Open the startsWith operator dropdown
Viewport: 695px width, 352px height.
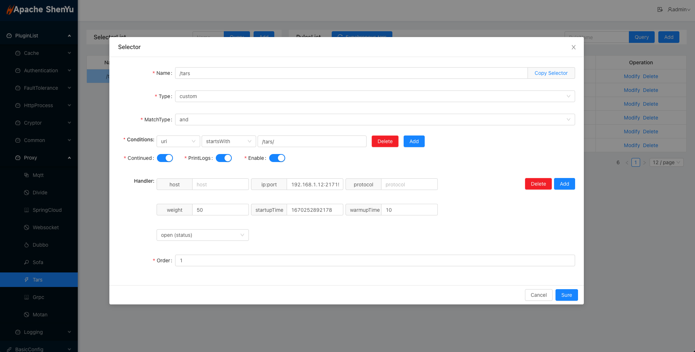[x=229, y=141]
